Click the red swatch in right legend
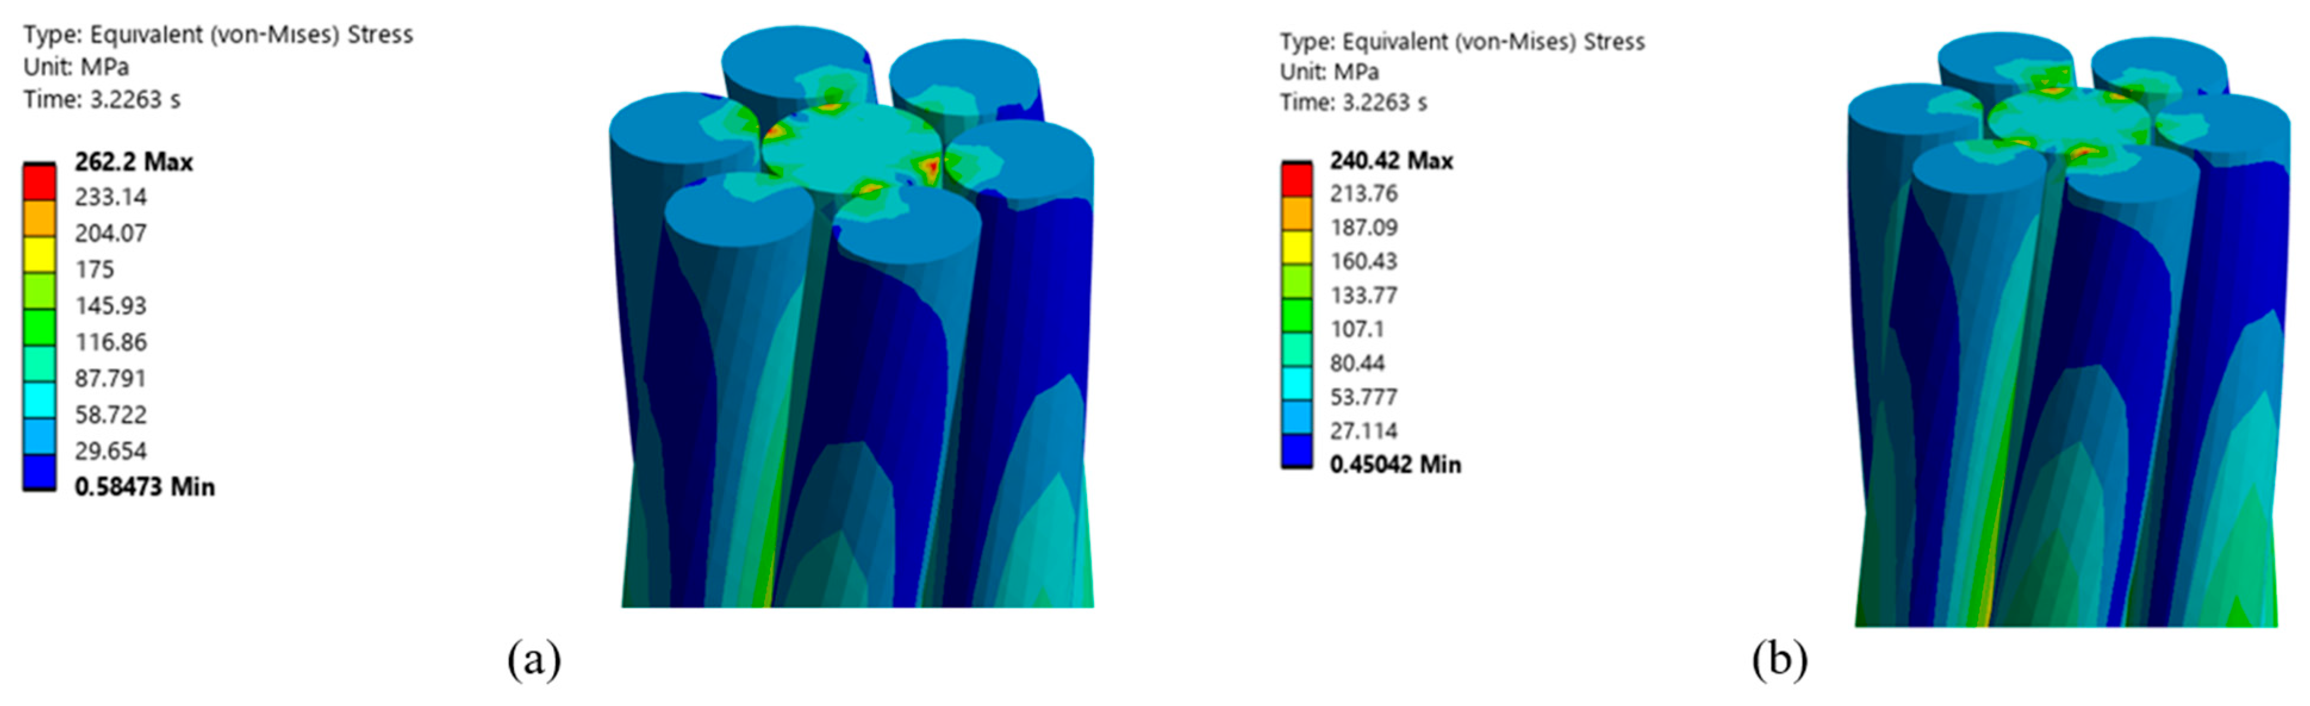This screenshot has width=2310, height=706. point(1296,179)
